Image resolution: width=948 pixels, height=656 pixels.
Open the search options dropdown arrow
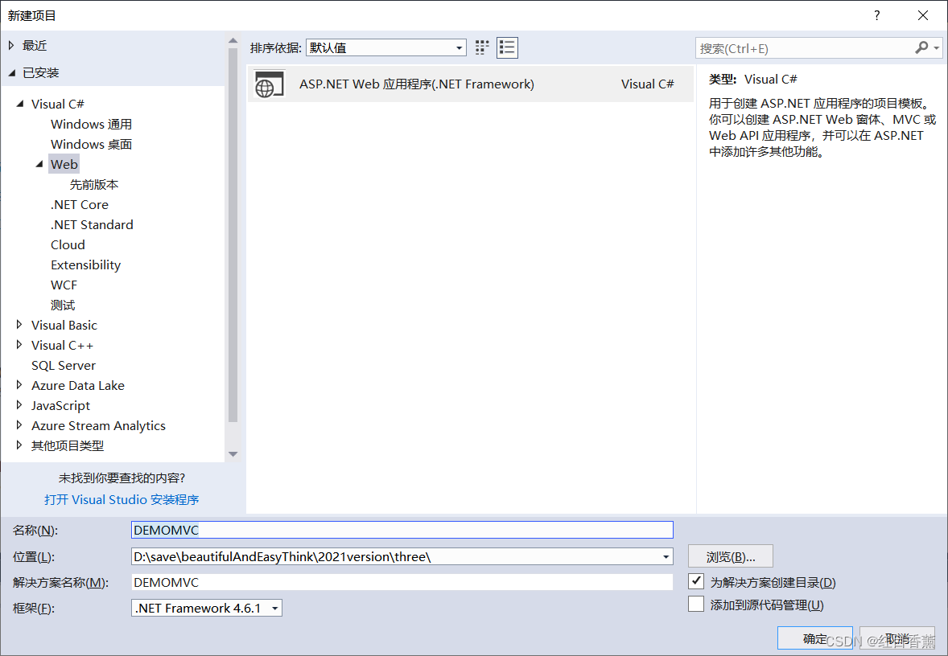[x=936, y=48]
